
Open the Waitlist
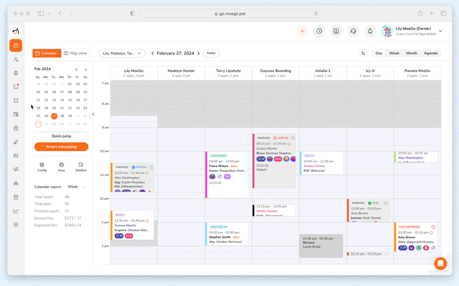coord(81,167)
